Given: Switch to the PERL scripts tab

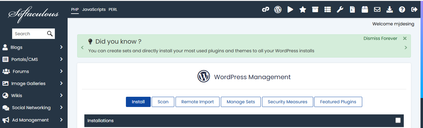Looking at the screenshot, I should tap(113, 10).
